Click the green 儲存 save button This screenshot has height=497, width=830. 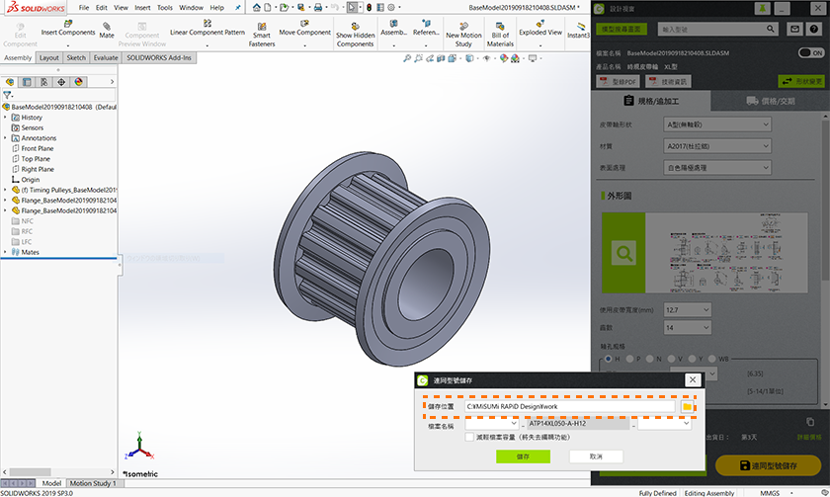tap(523, 456)
